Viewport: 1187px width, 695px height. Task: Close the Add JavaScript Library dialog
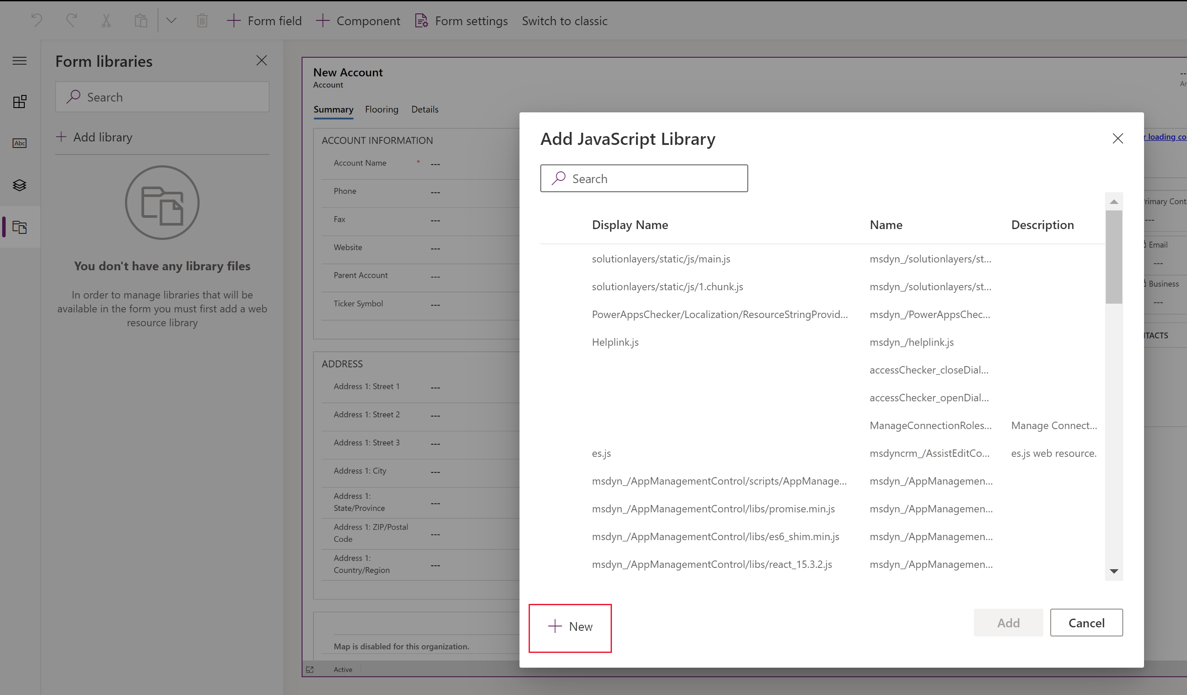(x=1118, y=138)
